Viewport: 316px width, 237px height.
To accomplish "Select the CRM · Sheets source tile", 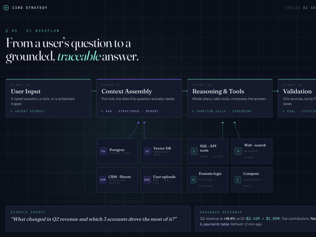I will pyautogui.click(x=117, y=179).
